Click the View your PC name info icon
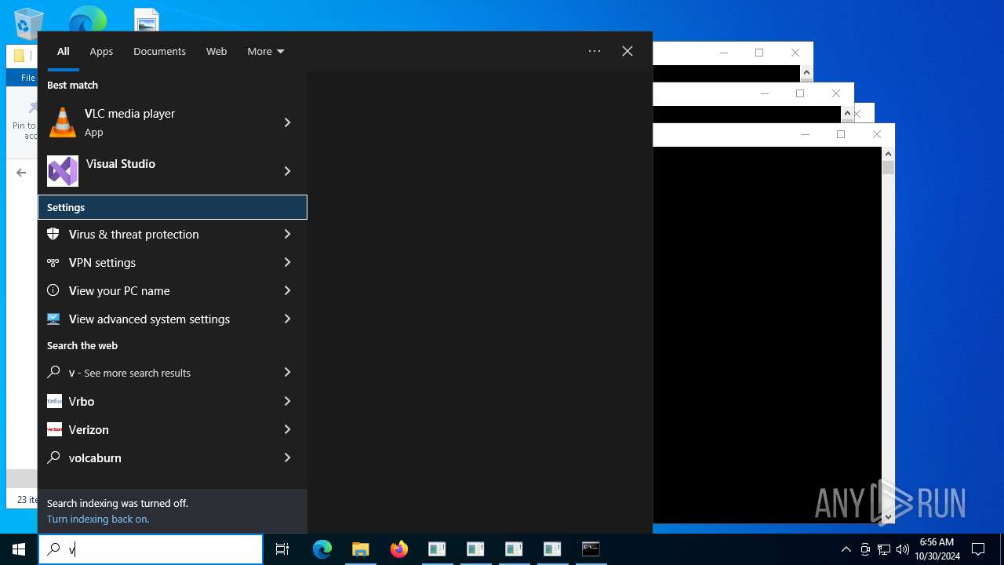Viewport: 1004px width, 565px height. [x=53, y=290]
